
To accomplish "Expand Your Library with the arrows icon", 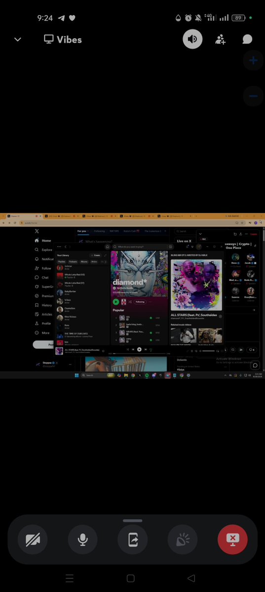I will (105, 255).
